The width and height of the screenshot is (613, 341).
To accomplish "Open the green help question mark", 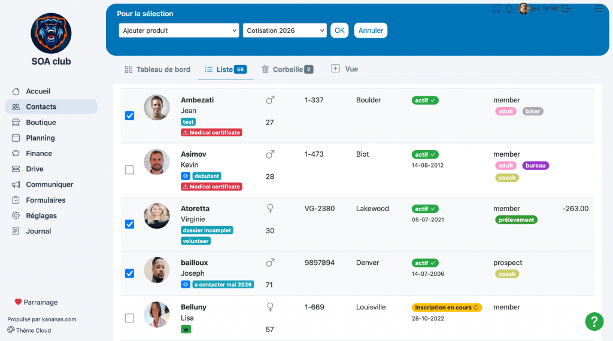I will (594, 321).
